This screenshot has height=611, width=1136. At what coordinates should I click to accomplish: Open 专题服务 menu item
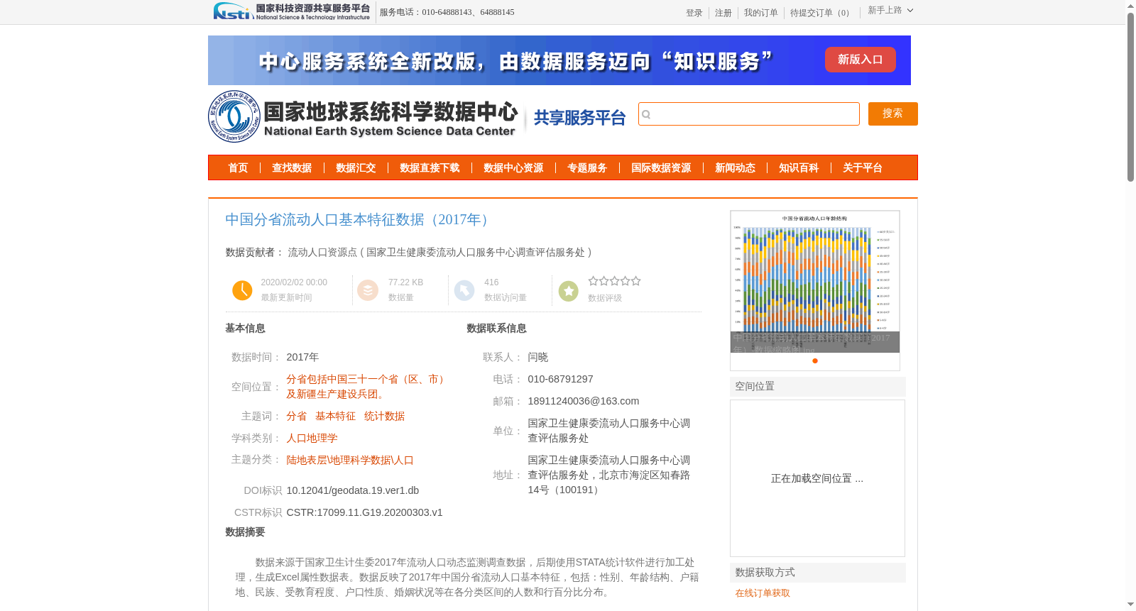coord(587,168)
